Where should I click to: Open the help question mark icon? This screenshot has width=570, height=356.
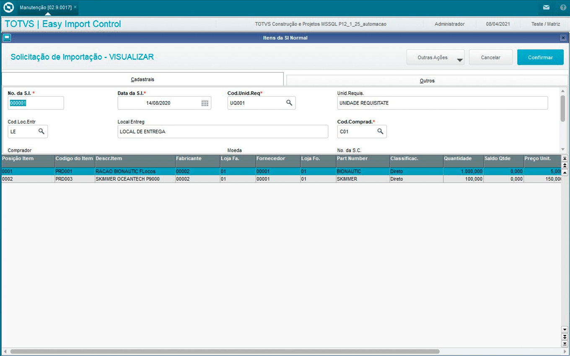(563, 8)
